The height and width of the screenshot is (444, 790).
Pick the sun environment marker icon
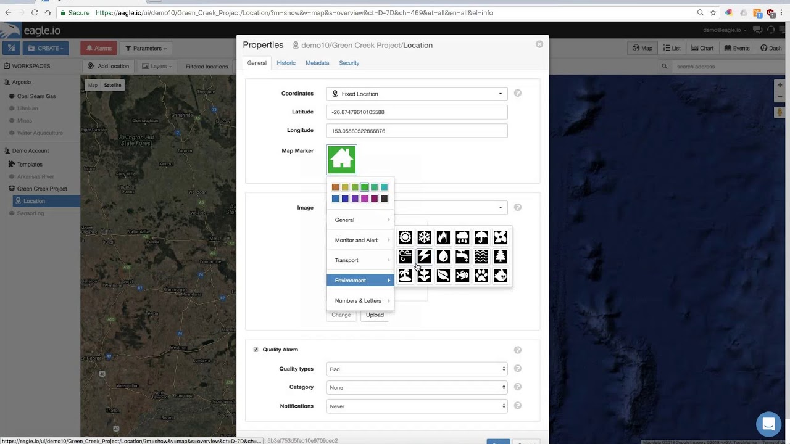click(x=405, y=237)
